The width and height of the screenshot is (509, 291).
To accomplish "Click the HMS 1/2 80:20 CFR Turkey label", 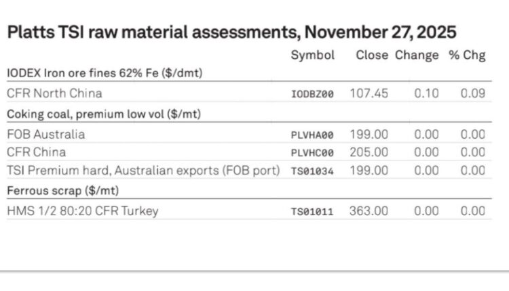I will click(82, 211).
